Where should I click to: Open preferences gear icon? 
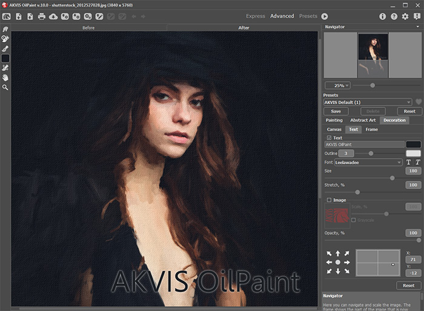(x=405, y=16)
